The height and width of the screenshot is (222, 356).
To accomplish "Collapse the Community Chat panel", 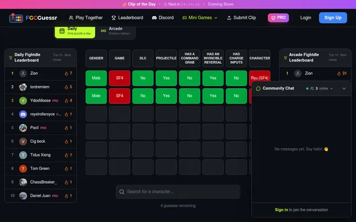I will pyautogui.click(x=344, y=88).
